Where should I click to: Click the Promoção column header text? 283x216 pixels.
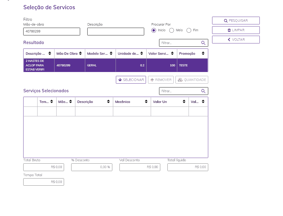coord(187,54)
